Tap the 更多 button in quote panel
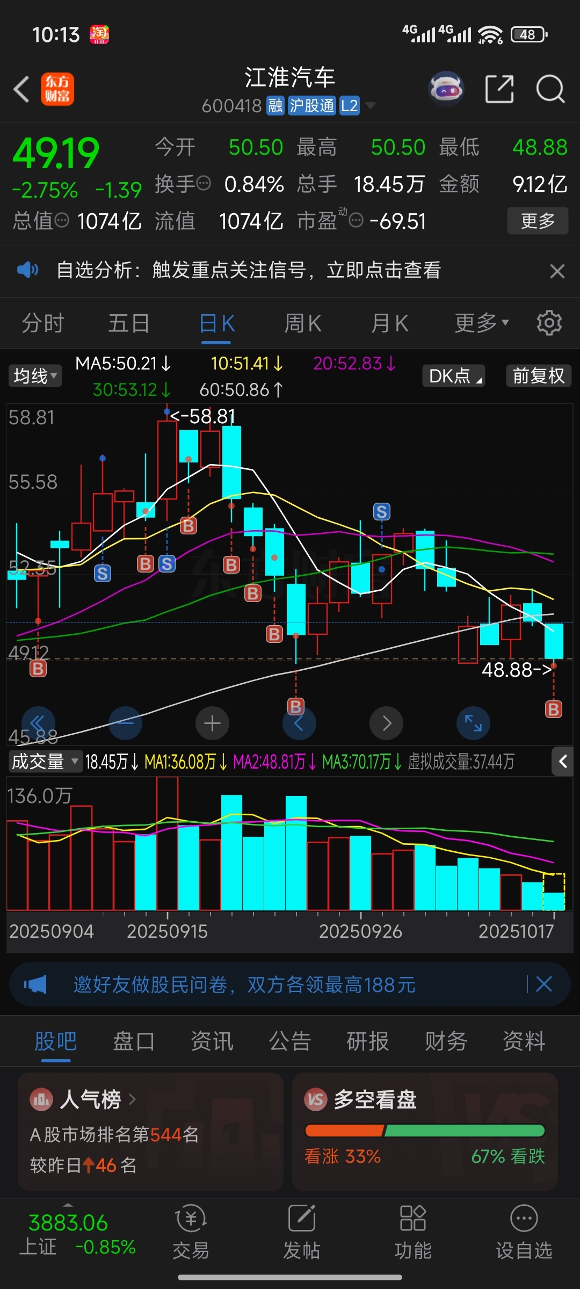Viewport: 580px width, 1289px height. click(538, 221)
